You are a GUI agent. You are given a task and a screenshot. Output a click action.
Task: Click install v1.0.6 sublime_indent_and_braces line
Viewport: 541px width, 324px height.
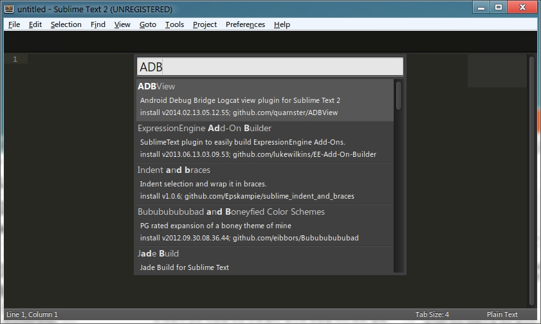click(247, 196)
